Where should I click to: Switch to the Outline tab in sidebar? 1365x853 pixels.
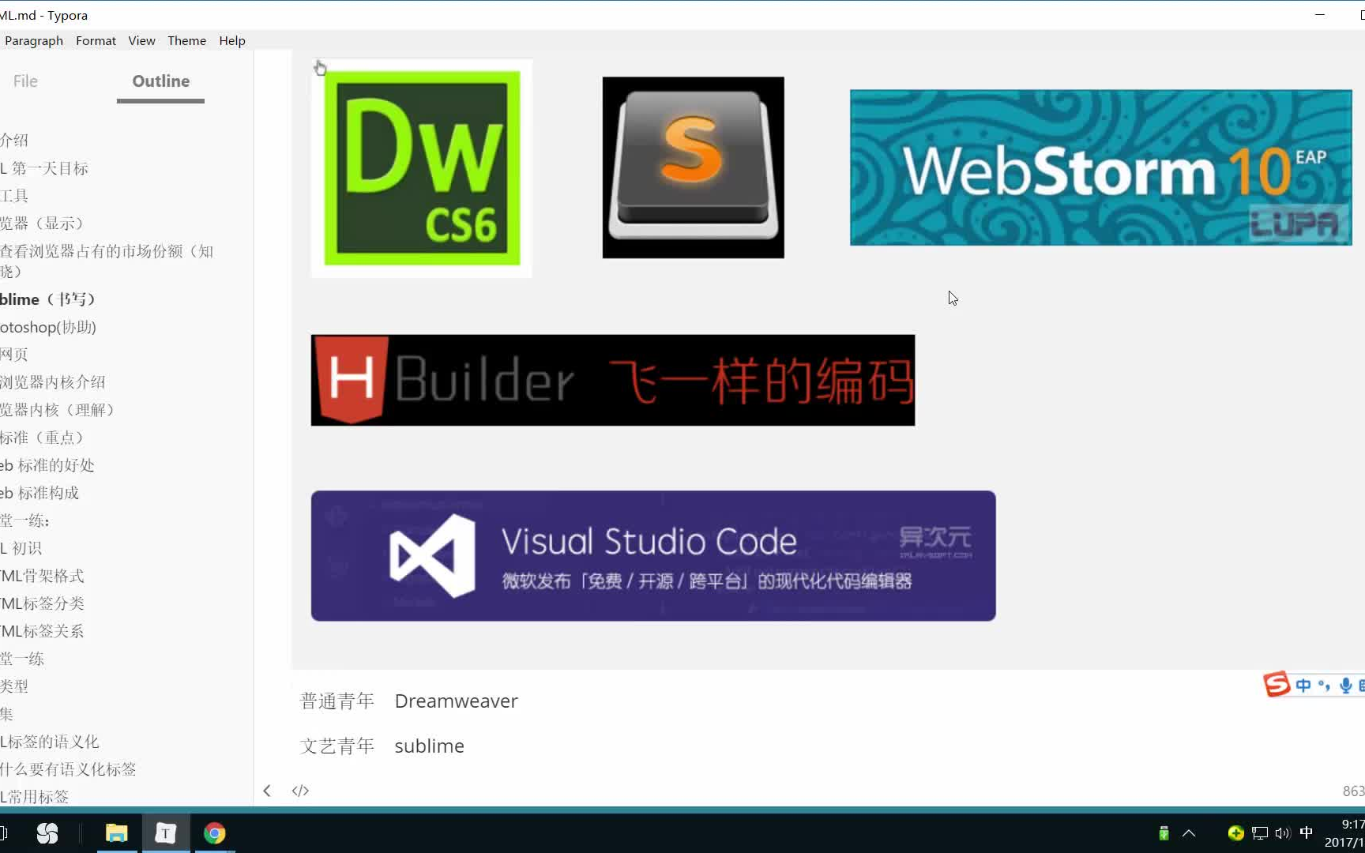160,81
